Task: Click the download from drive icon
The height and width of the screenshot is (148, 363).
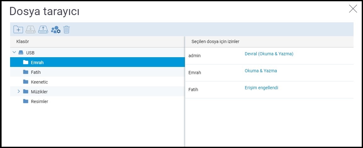Action: [31, 30]
